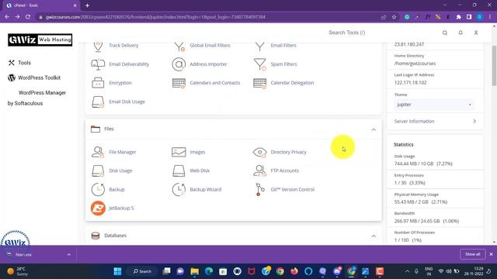Open the Spam Filters icon
Viewport: 497px width, 279px height.
[259, 64]
